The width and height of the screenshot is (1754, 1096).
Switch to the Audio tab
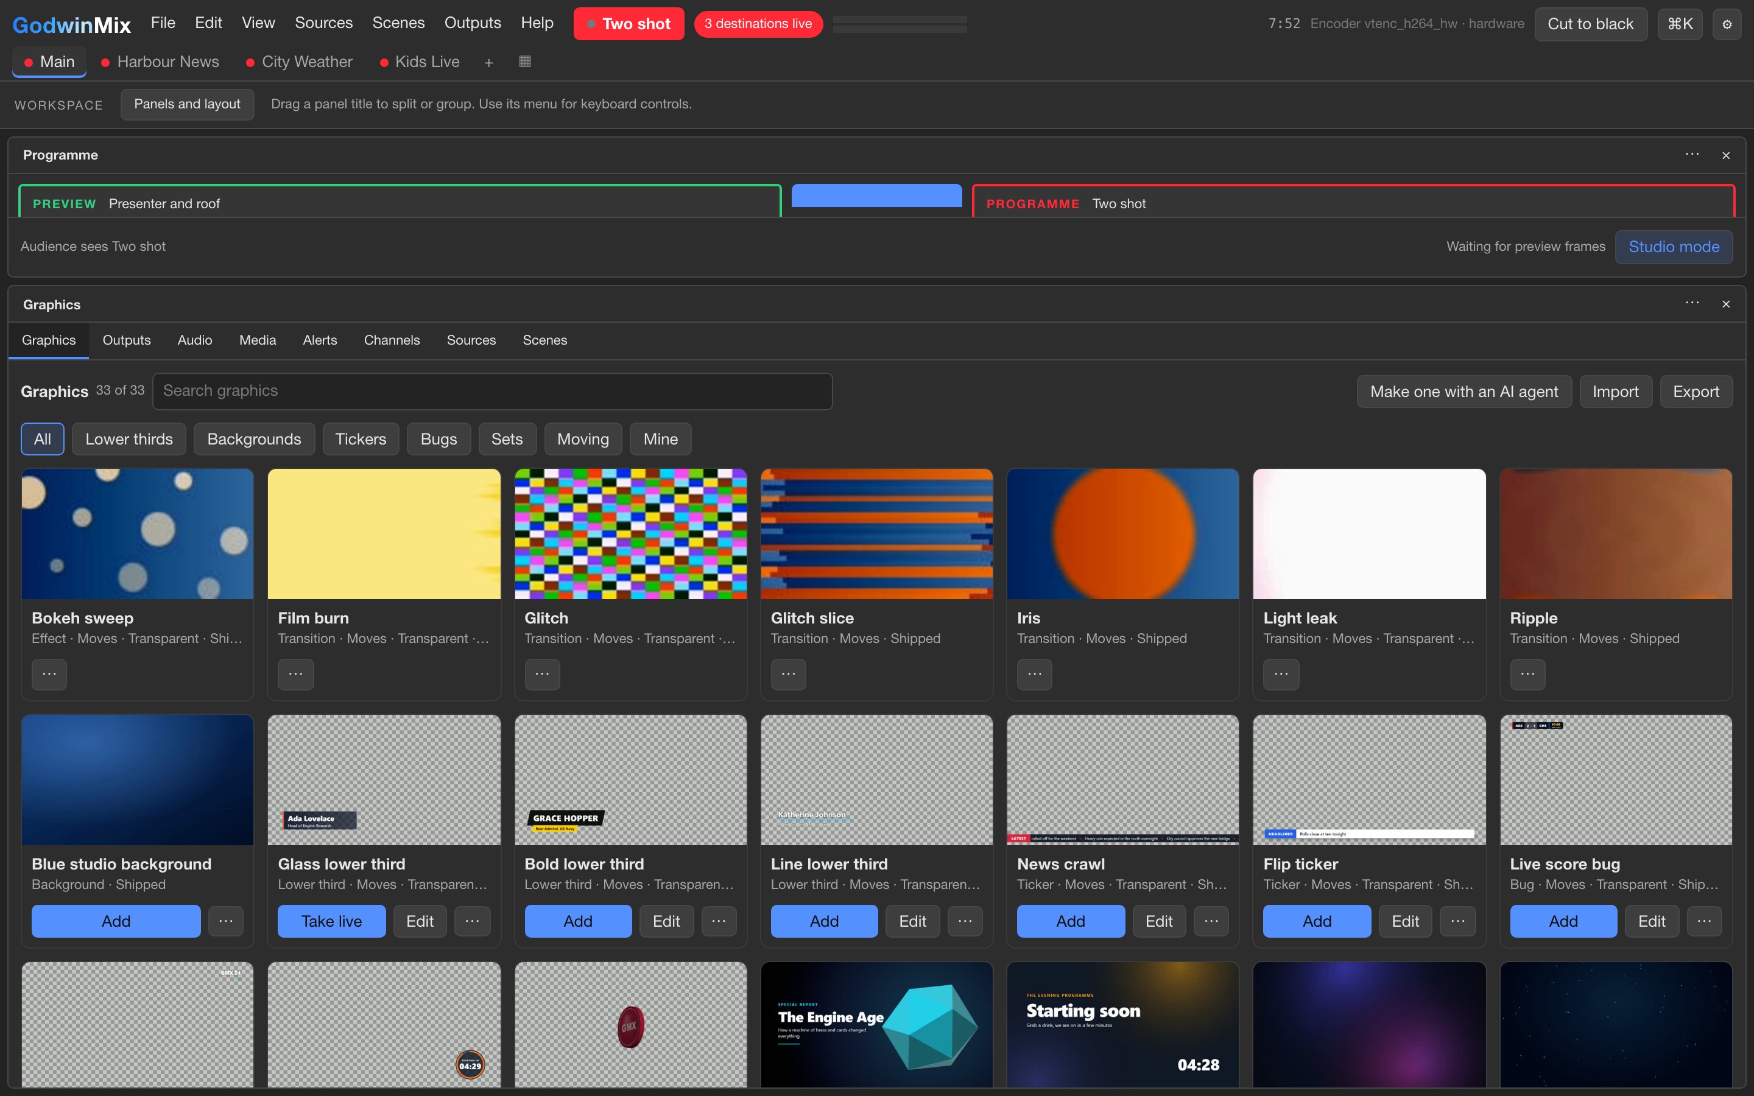(x=195, y=340)
